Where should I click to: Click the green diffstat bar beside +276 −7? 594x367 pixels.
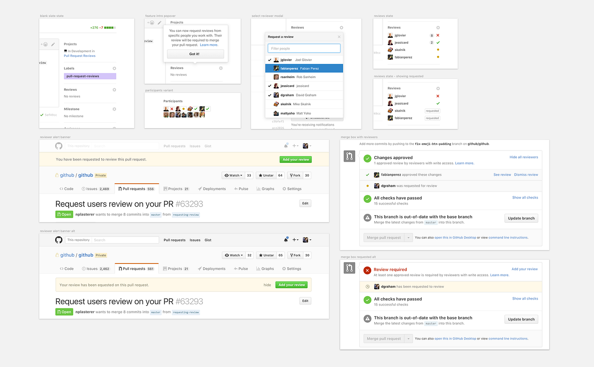(110, 28)
